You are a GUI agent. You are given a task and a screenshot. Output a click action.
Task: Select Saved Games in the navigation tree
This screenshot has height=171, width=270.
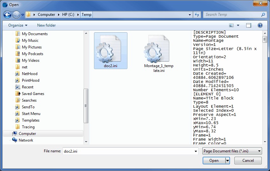[x=33, y=94]
